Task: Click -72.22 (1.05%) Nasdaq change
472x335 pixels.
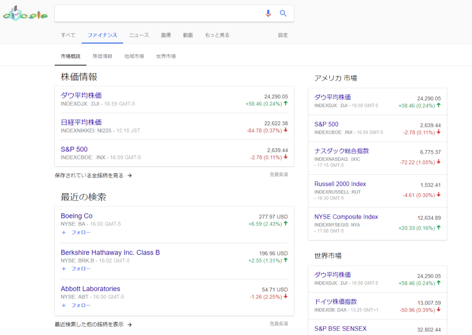Action: (417, 162)
